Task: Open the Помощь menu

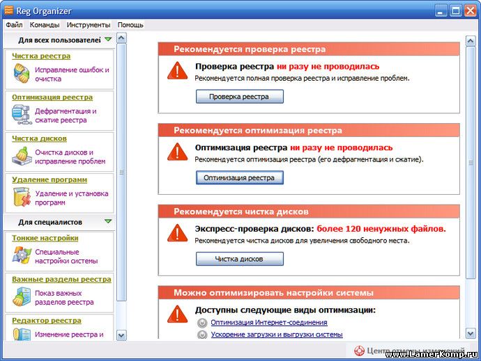Action: point(130,24)
